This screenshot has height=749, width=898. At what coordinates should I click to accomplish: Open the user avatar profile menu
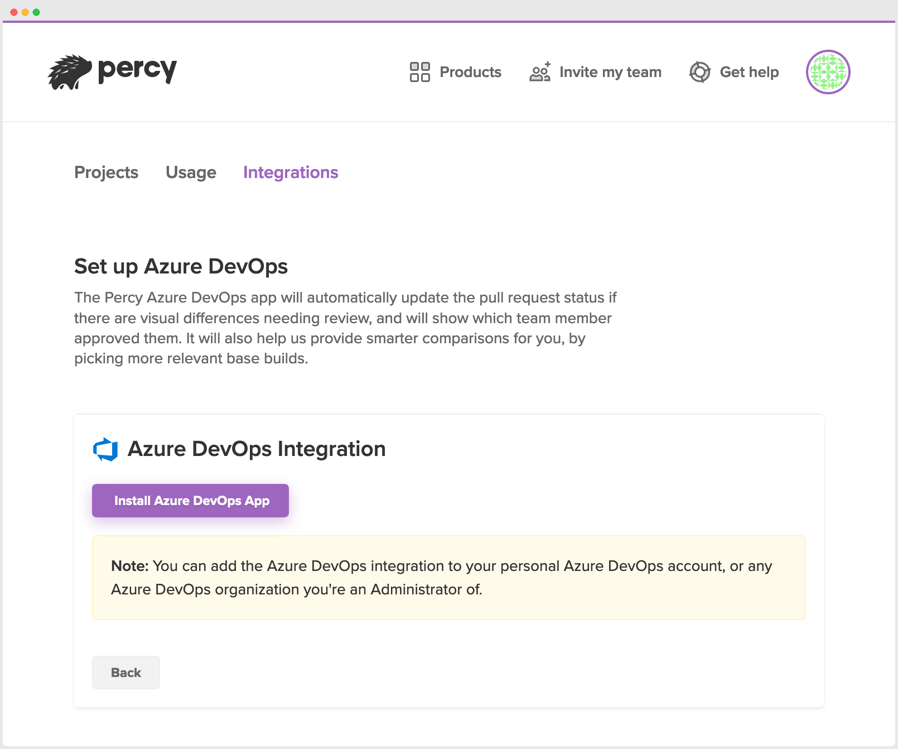pyautogui.click(x=828, y=72)
